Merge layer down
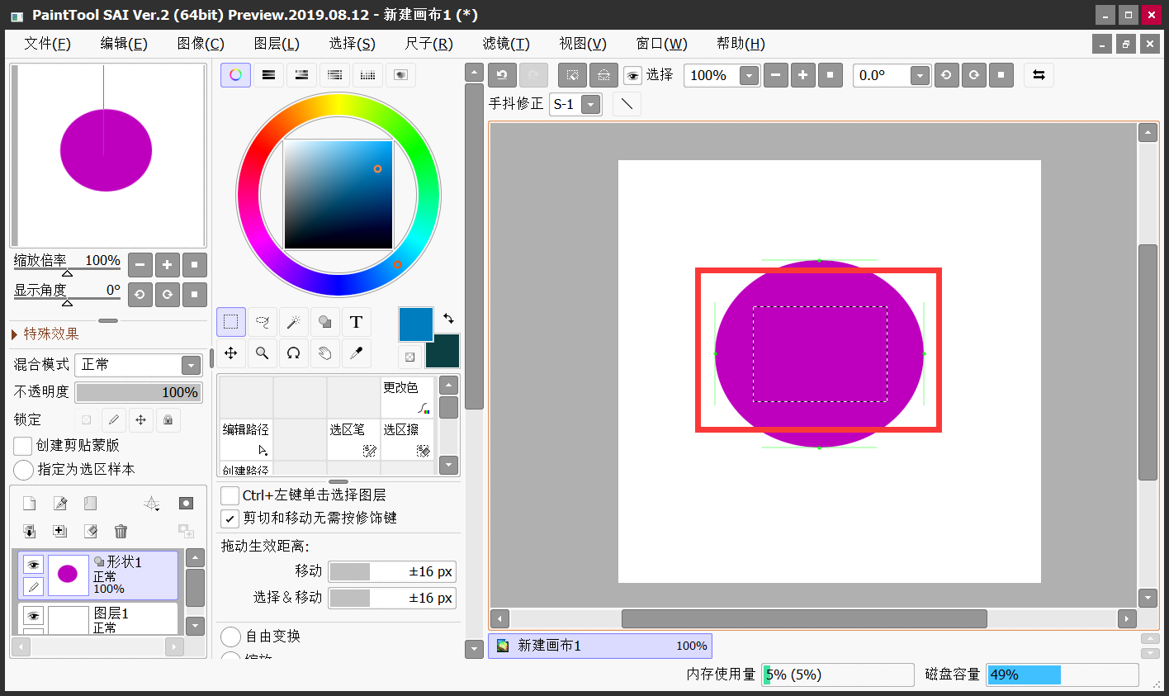The width and height of the screenshot is (1169, 696). click(29, 531)
